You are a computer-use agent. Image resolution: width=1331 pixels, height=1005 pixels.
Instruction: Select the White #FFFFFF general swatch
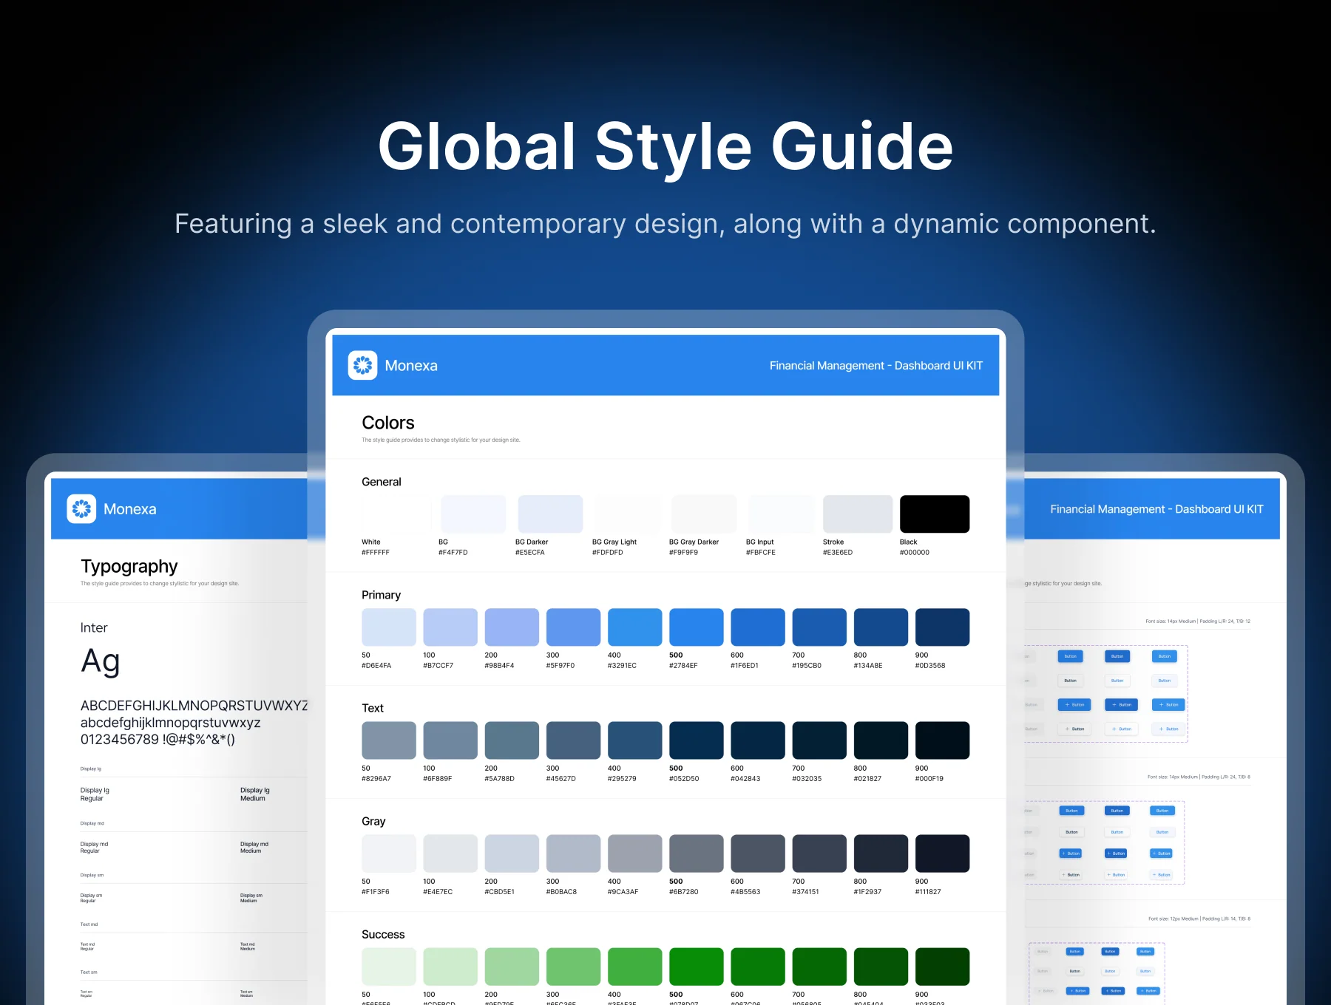396,514
